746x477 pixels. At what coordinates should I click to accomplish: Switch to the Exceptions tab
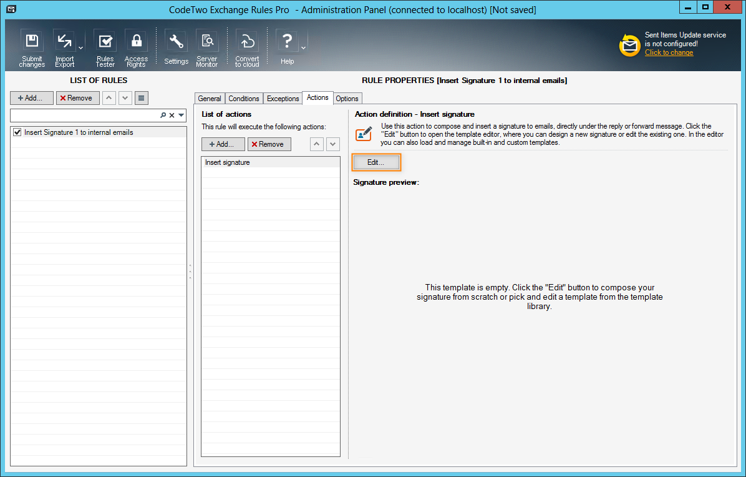[x=283, y=99]
